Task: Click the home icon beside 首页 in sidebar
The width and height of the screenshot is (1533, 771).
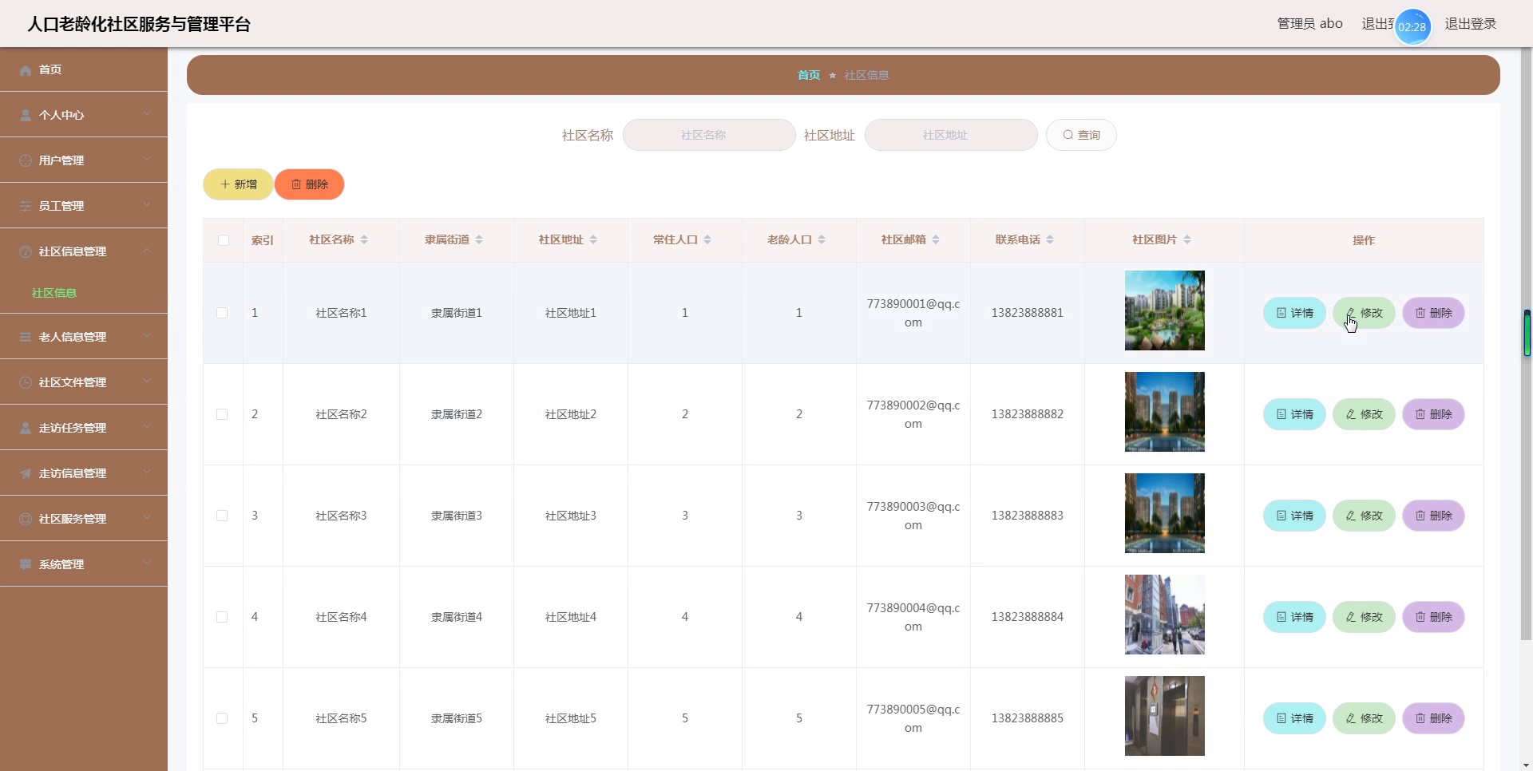Action: [26, 70]
